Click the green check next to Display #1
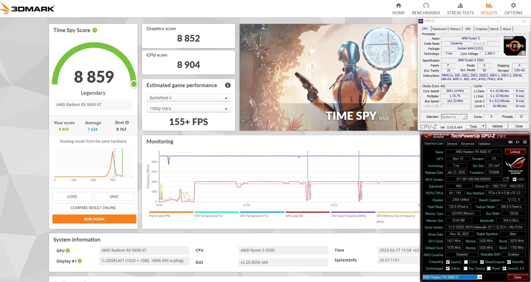 [x=80, y=261]
